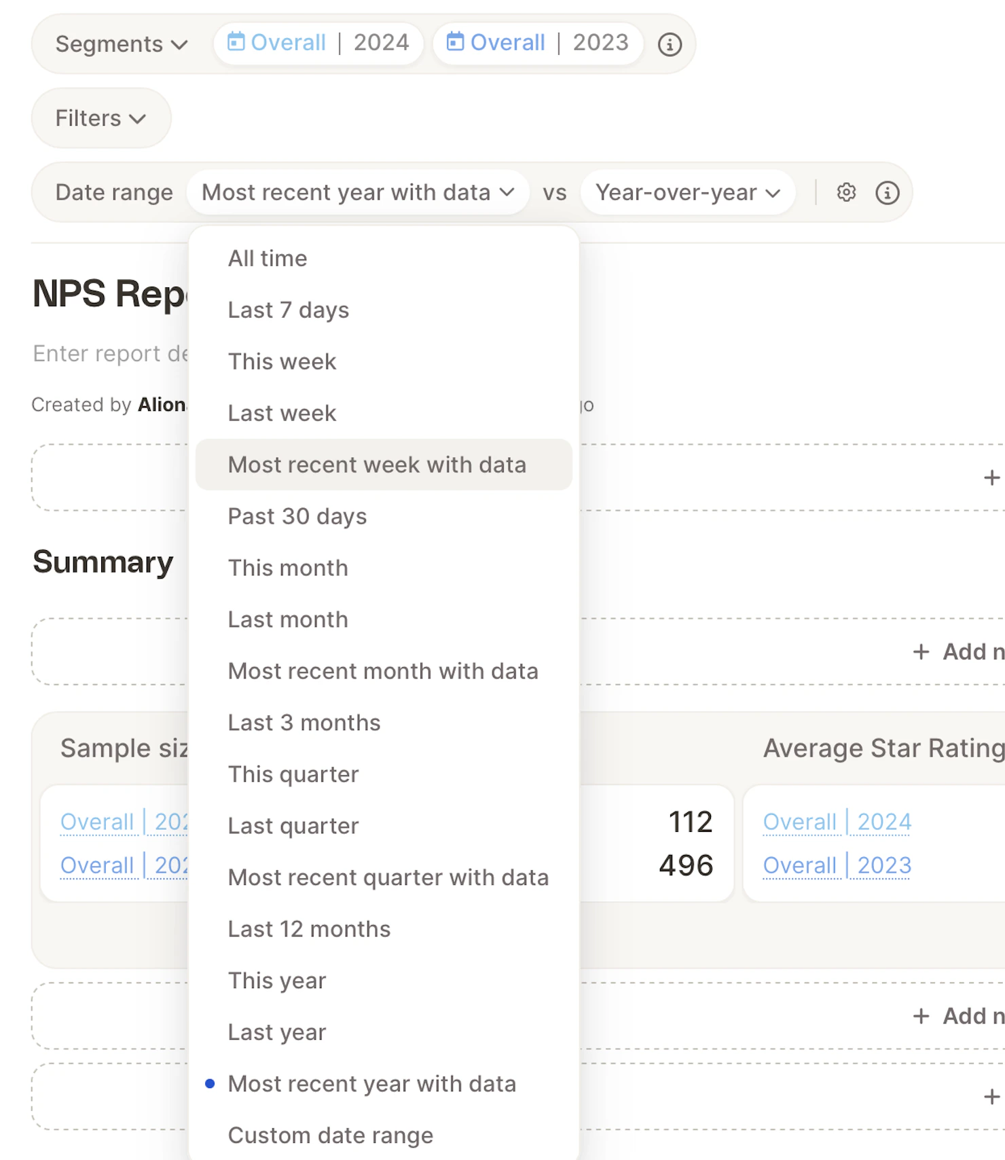1005x1160 pixels.
Task: Choose Past 30 days option
Action: (x=384, y=517)
